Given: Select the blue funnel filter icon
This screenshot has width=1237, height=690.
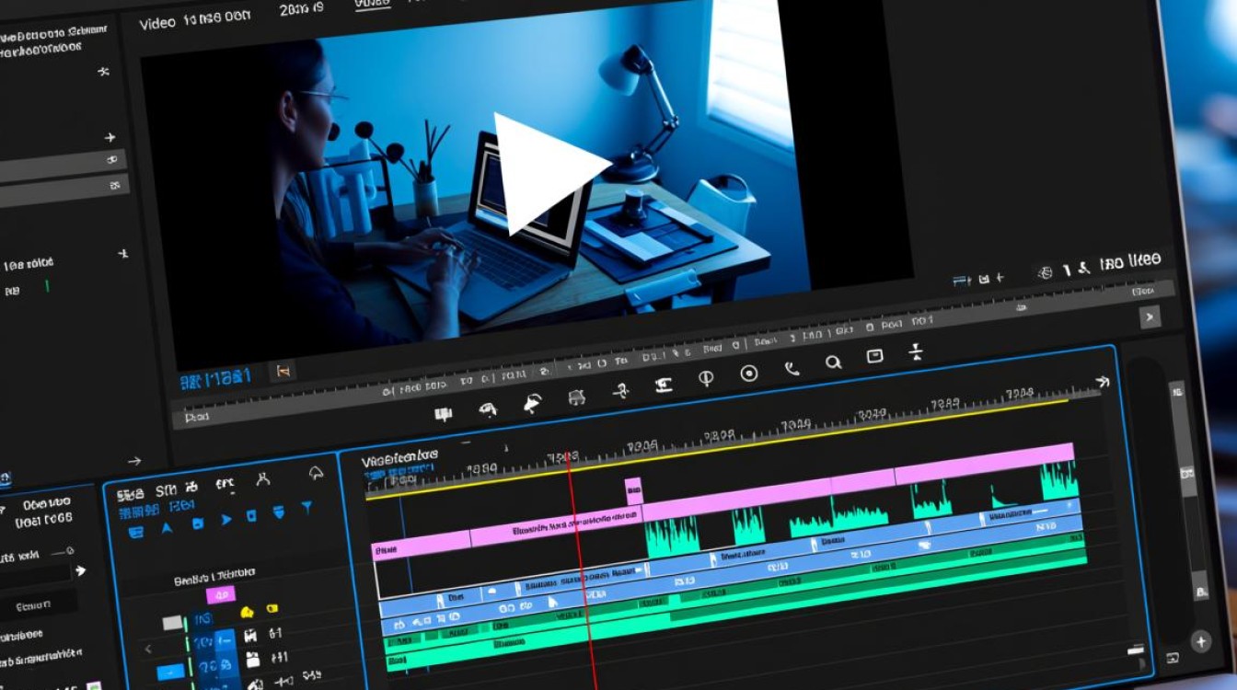Looking at the screenshot, I should tap(306, 507).
